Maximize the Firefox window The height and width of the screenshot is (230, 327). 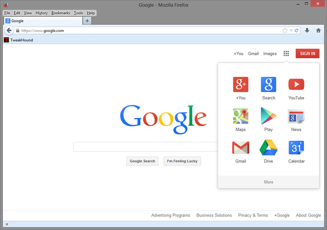pos(306,4)
